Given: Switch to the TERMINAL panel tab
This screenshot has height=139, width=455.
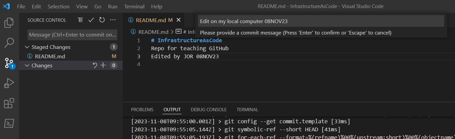Looking at the screenshot, I should click(x=247, y=110).
